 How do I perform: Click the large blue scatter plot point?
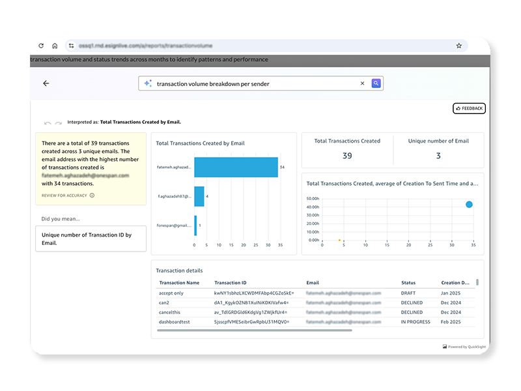tap(469, 205)
